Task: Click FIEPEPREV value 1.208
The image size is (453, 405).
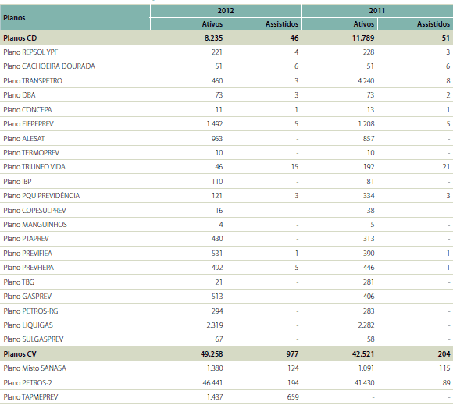Action: coord(366,124)
